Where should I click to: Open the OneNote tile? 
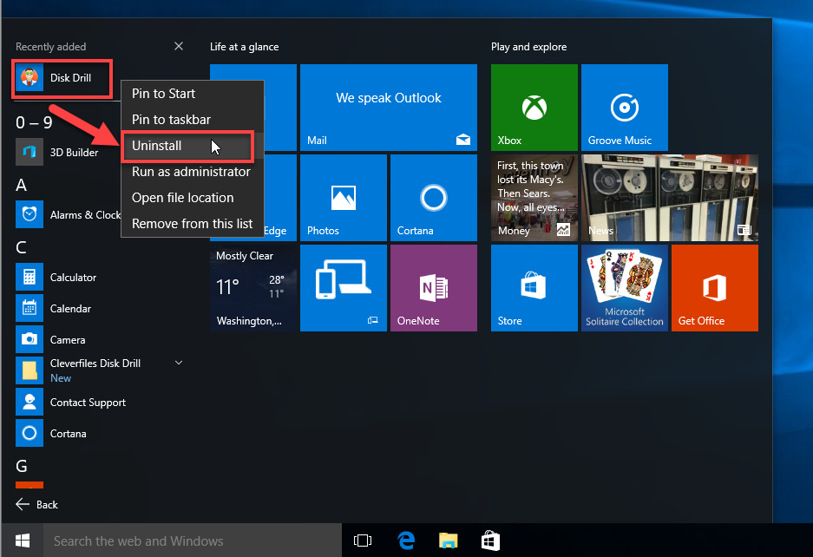pyautogui.click(x=433, y=288)
